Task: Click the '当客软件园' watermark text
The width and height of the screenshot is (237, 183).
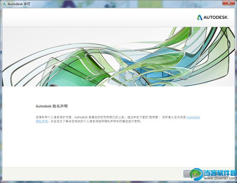Action: point(220,173)
